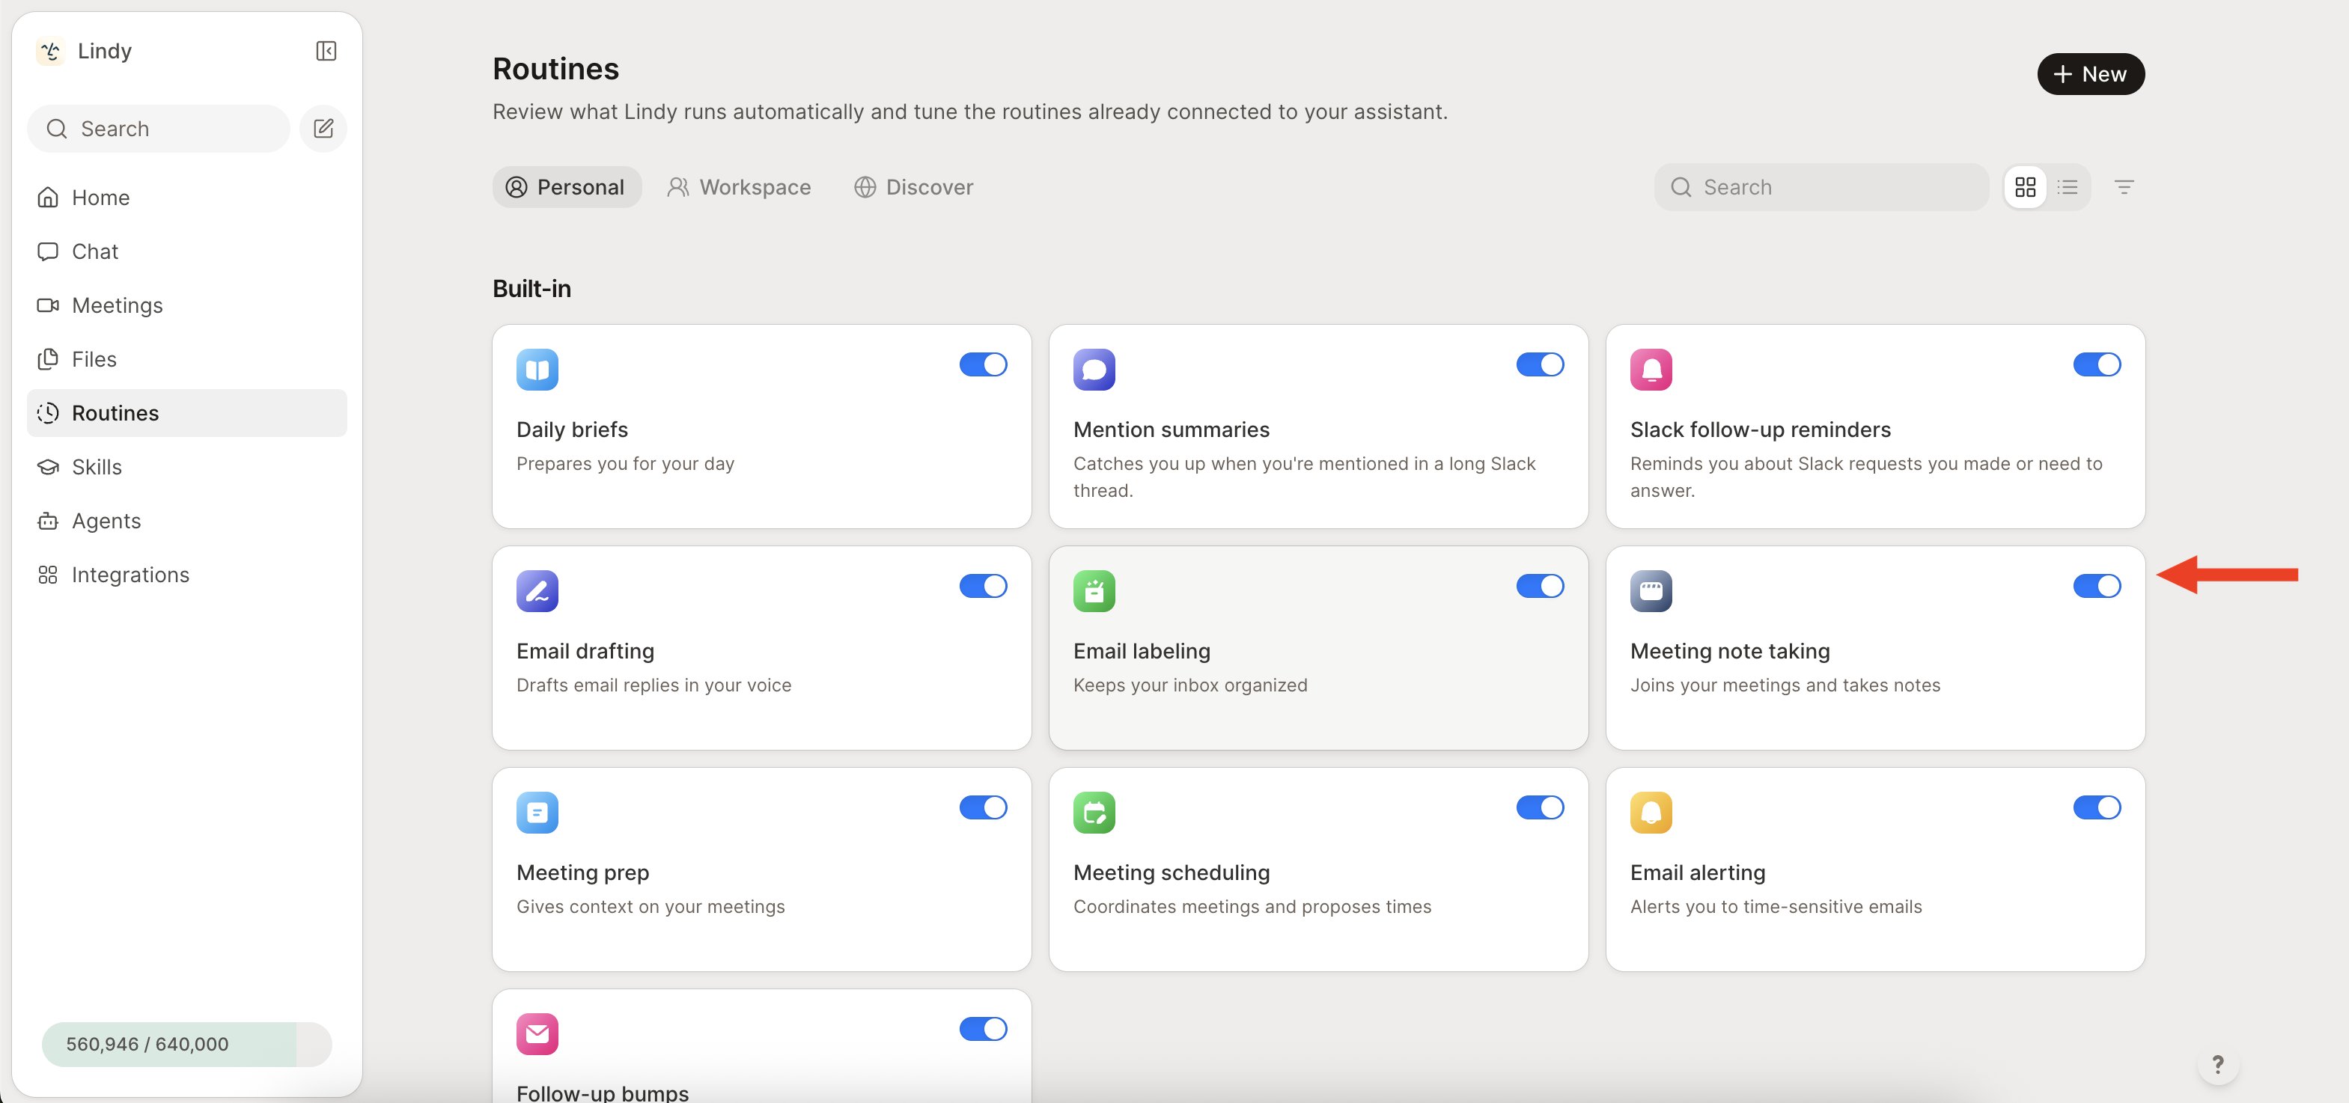Click the Meeting note taking icon
The height and width of the screenshot is (1103, 2349).
[1651, 590]
